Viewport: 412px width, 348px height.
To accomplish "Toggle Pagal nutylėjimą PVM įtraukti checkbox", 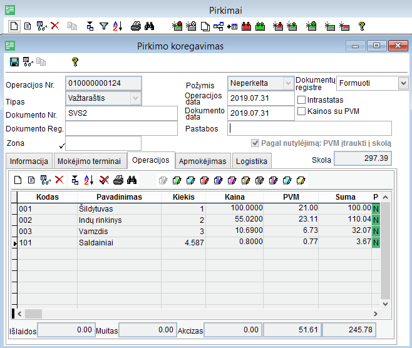I will click(x=255, y=143).
